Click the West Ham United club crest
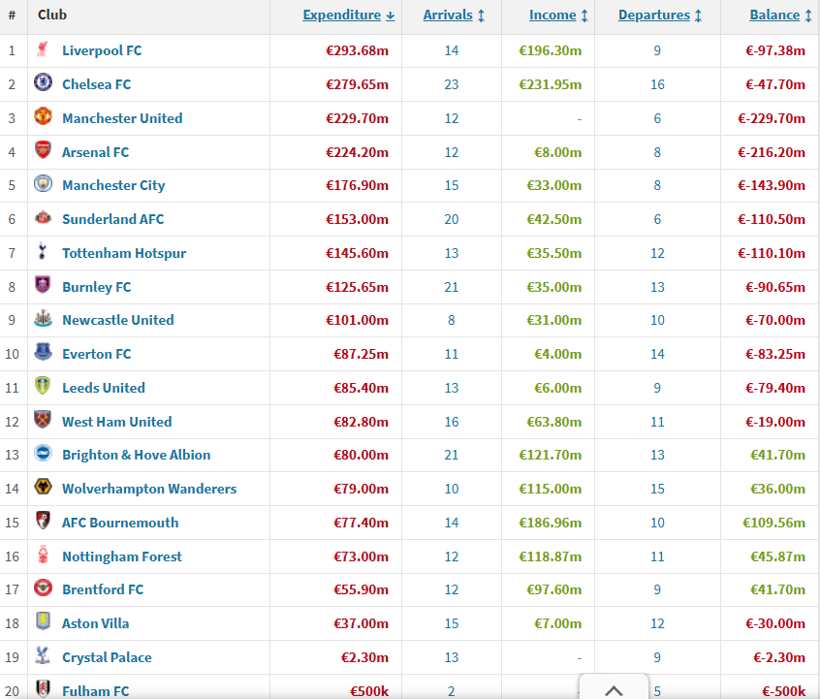820x699 pixels. [43, 420]
